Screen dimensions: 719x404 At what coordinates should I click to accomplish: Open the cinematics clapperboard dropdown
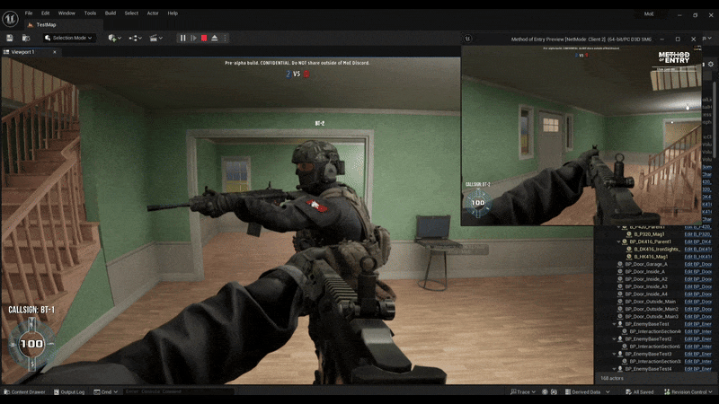[x=155, y=38]
